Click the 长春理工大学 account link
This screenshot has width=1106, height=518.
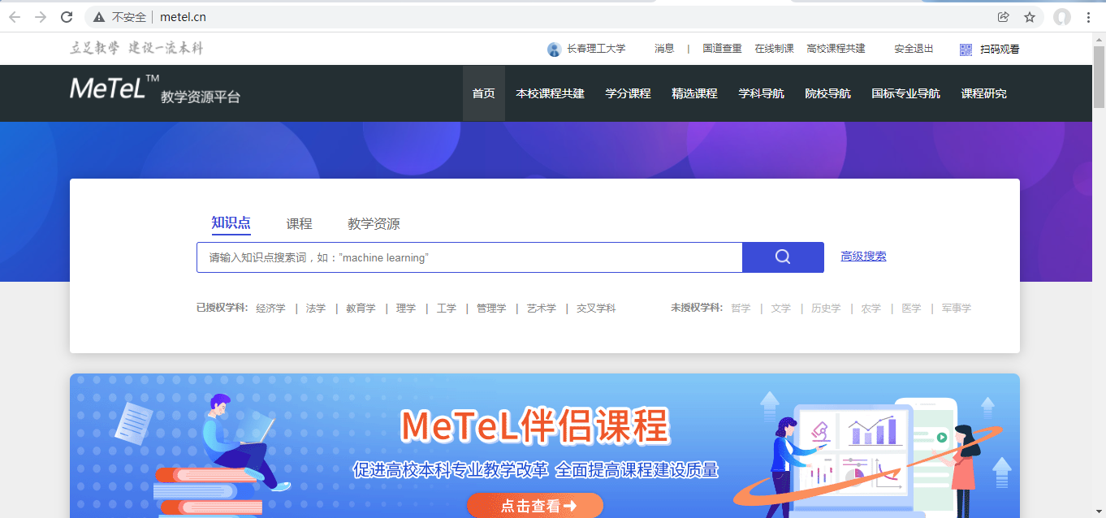click(x=596, y=49)
